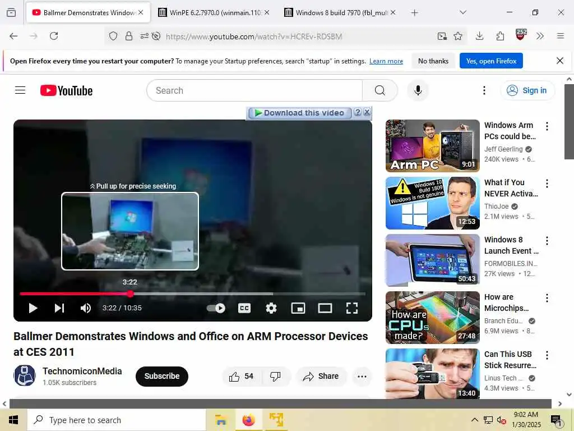This screenshot has height=431, width=574.
Task: Open TechnomiconMedia channel name link
Action: (82, 372)
